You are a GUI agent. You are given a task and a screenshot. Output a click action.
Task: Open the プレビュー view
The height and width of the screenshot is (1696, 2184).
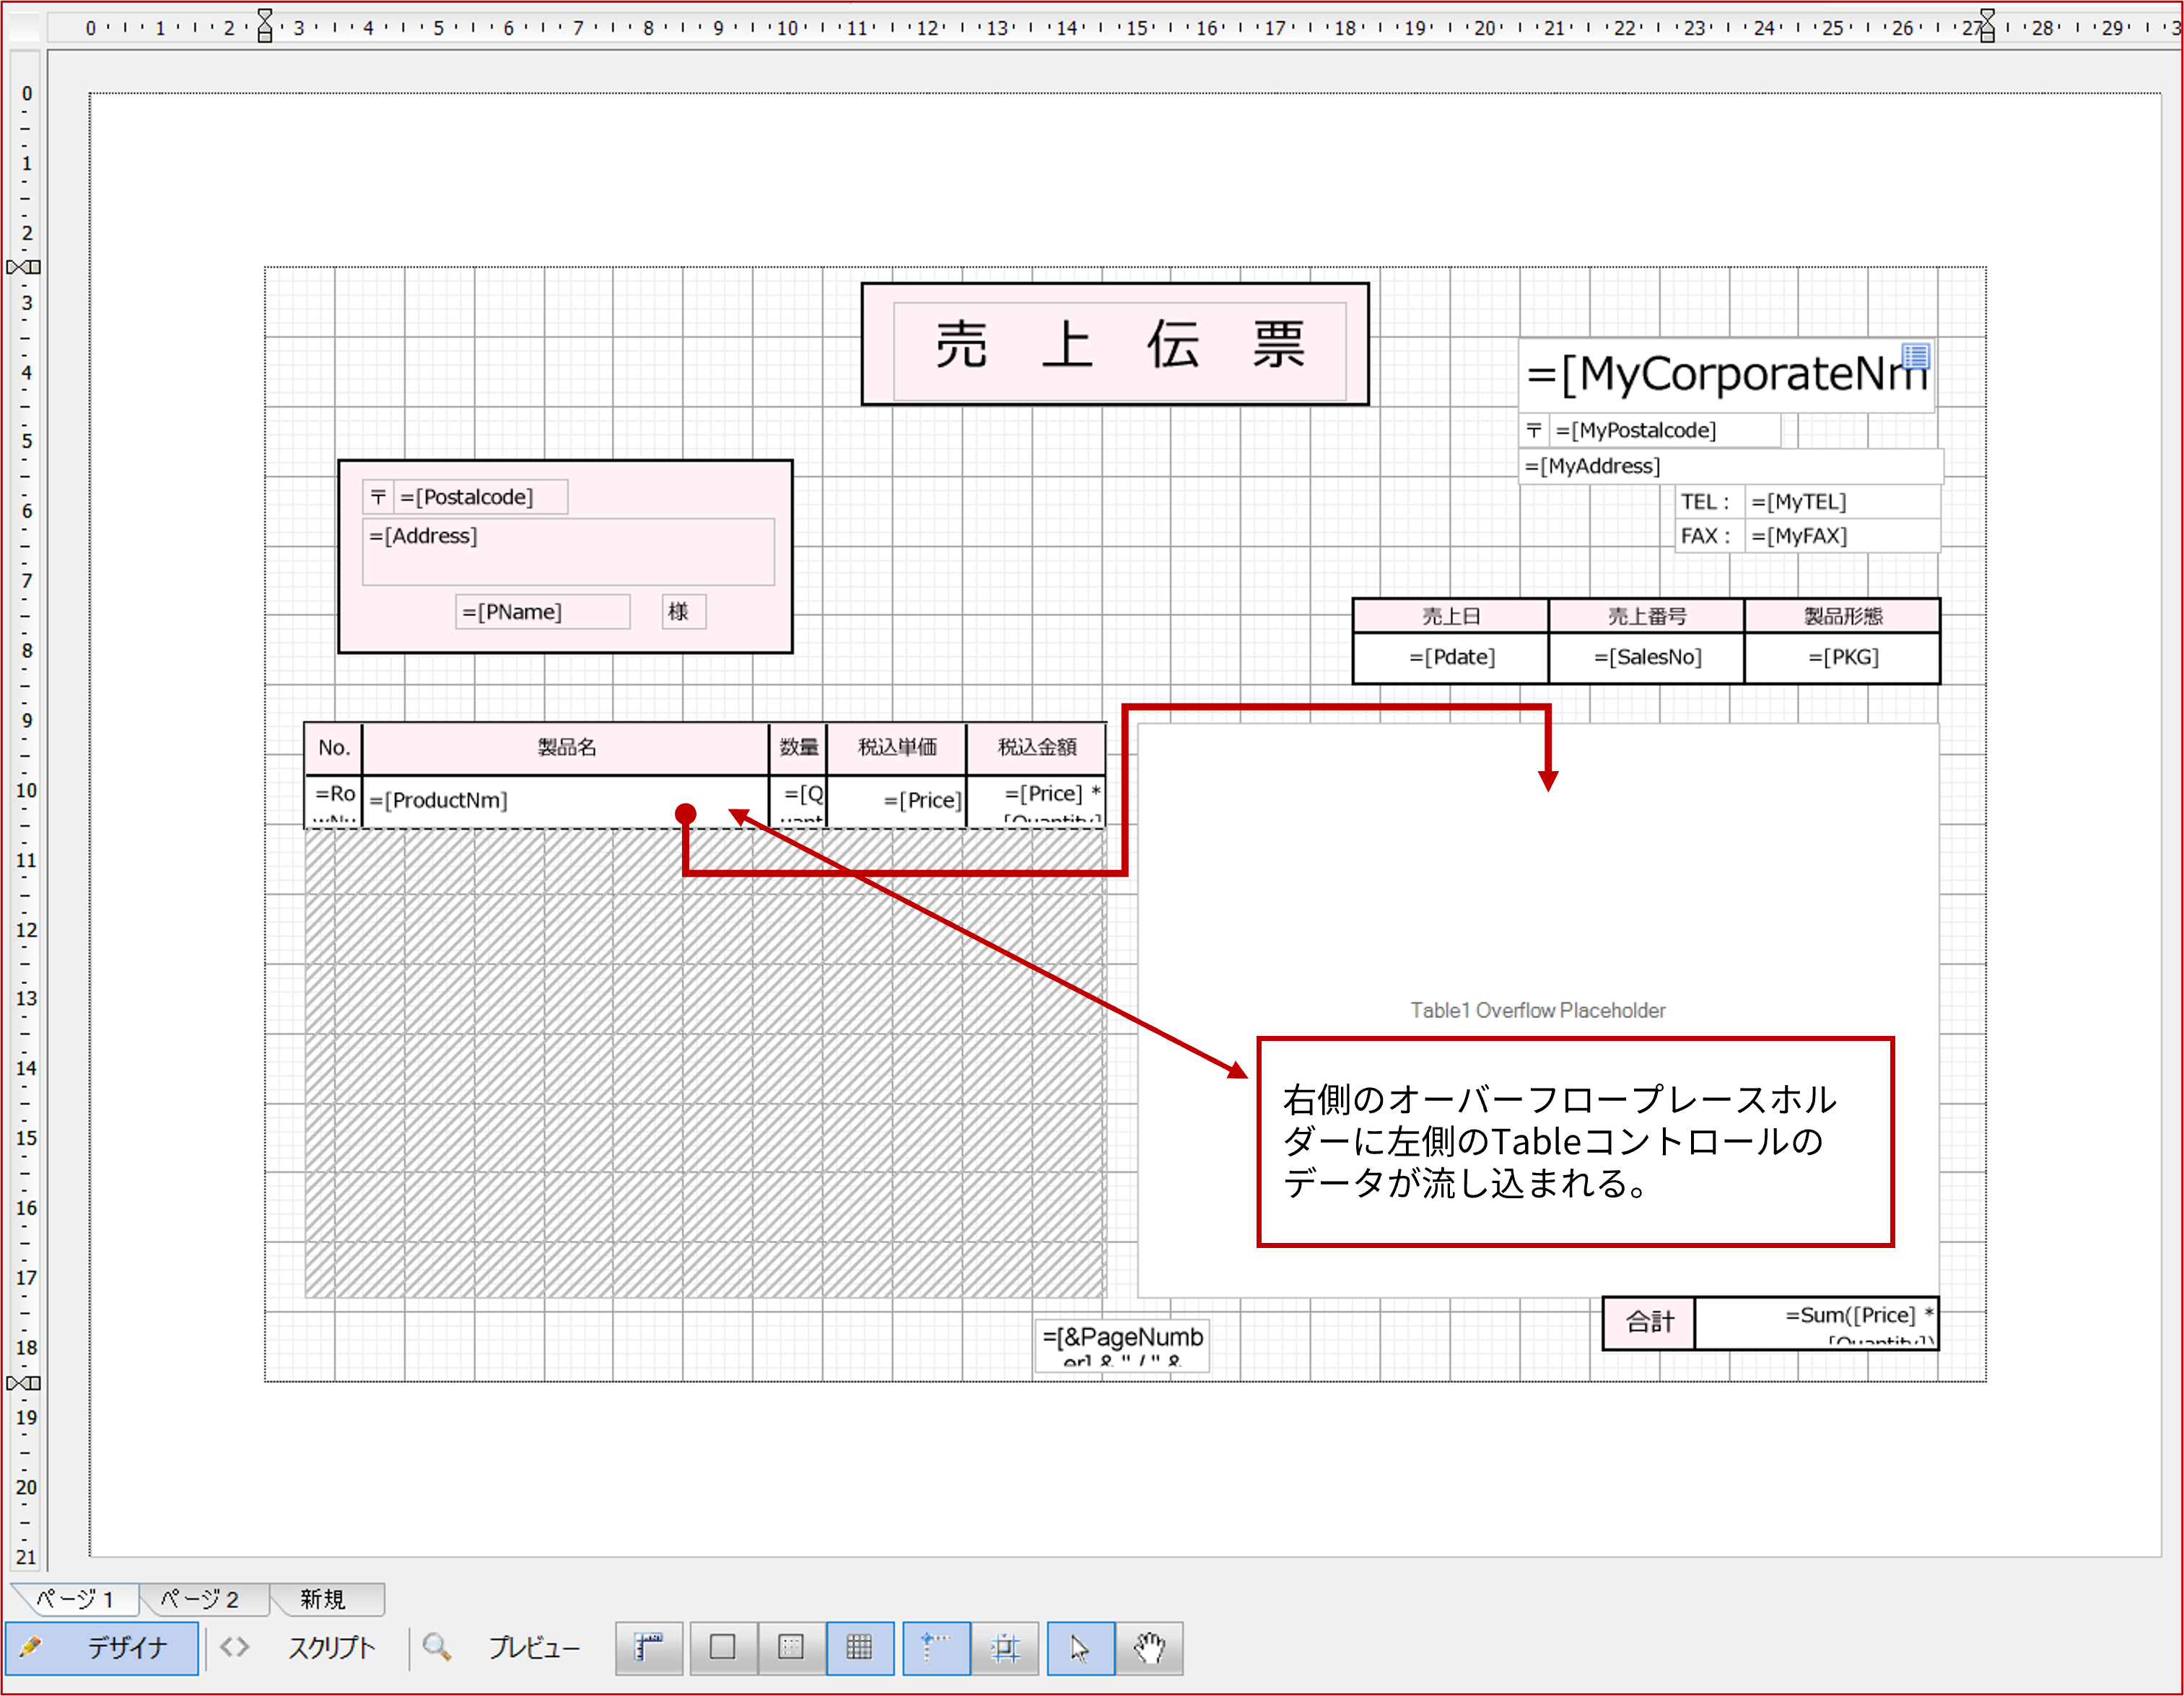[503, 1648]
